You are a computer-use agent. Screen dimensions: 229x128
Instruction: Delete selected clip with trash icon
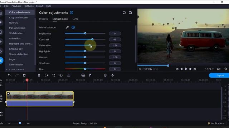24,75
